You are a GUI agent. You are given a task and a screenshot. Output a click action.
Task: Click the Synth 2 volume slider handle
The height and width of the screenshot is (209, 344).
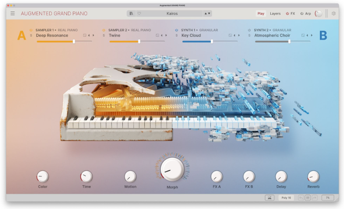289,41
